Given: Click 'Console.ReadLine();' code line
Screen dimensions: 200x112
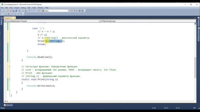Looking at the screenshot, I should 40,57.
